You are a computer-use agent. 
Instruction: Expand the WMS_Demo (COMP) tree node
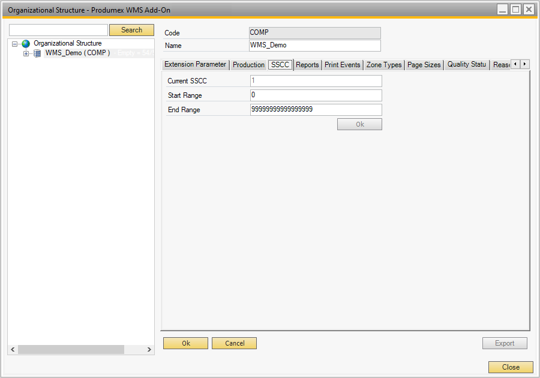(26, 53)
